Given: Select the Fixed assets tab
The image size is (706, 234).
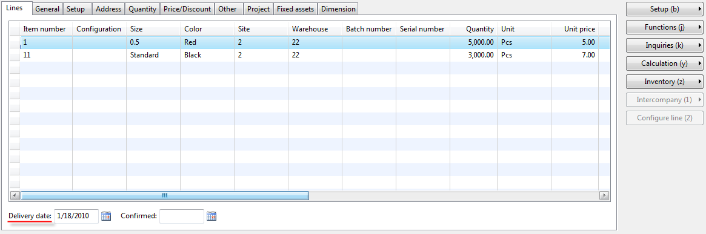Looking at the screenshot, I should tap(295, 8).
